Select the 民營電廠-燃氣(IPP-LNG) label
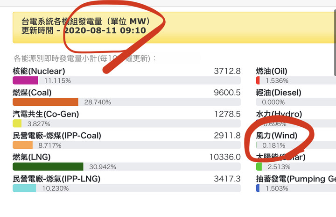This screenshot has width=336, height=217. (x=56, y=179)
